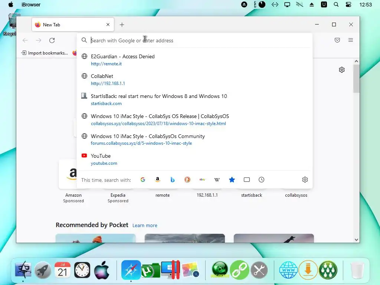Choose the YouTube youtube.com suggestion
Image resolution: width=380 pixels, height=285 pixels.
[x=194, y=159]
